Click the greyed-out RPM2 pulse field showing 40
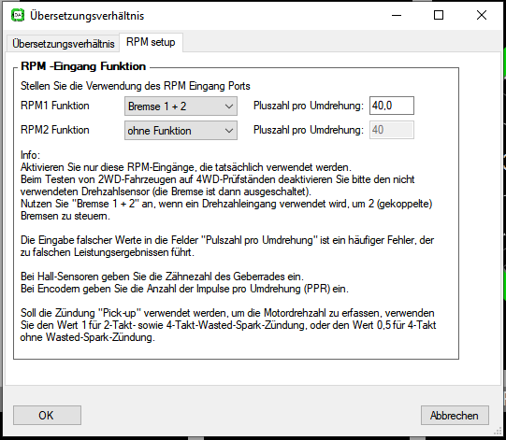This screenshot has height=440, width=506. coord(392,130)
